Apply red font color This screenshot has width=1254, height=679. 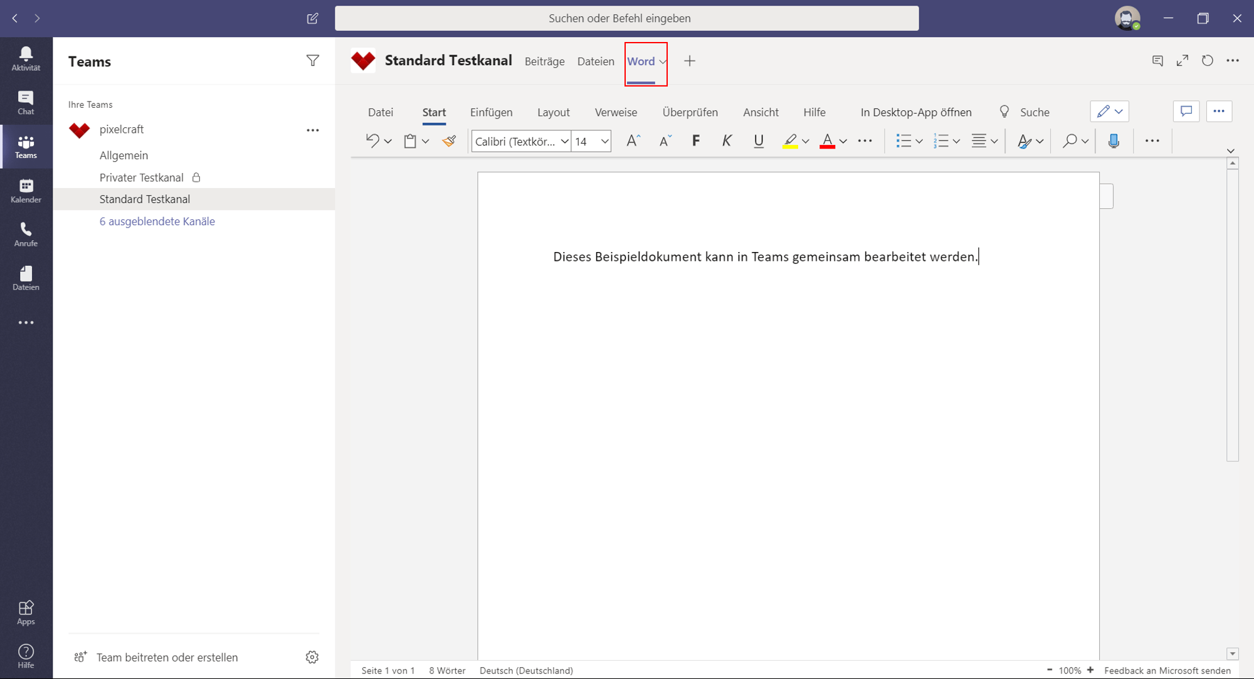(x=828, y=141)
